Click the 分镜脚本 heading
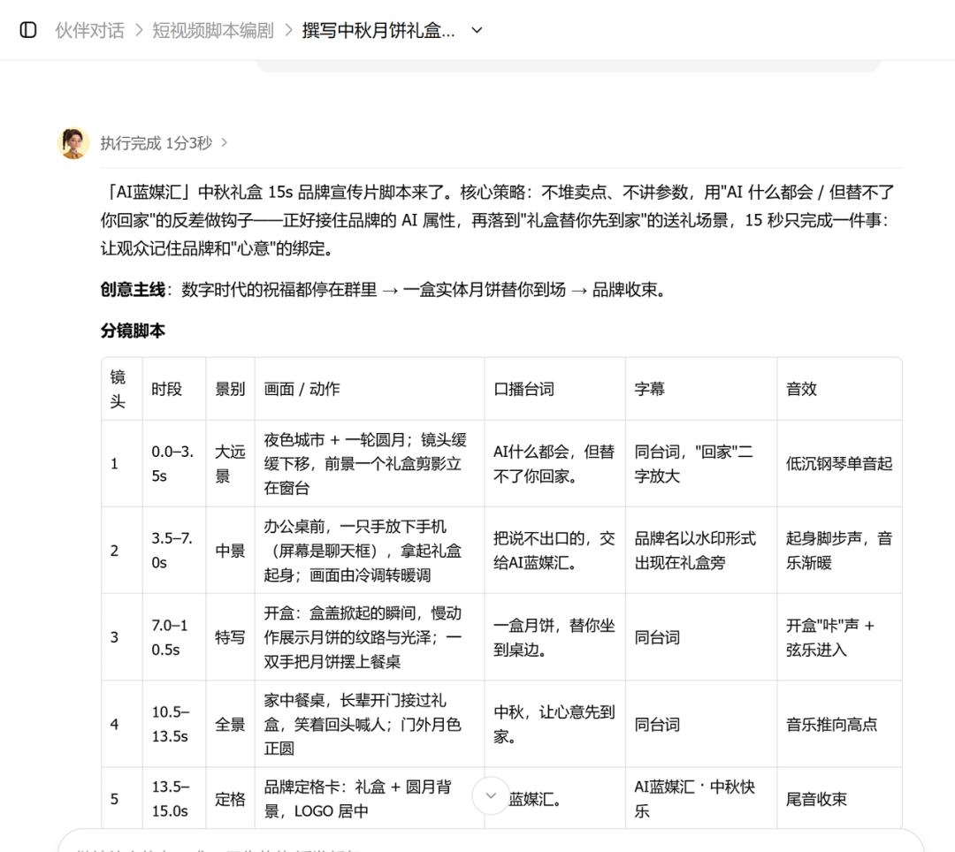This screenshot has height=852, width=955. tap(133, 331)
